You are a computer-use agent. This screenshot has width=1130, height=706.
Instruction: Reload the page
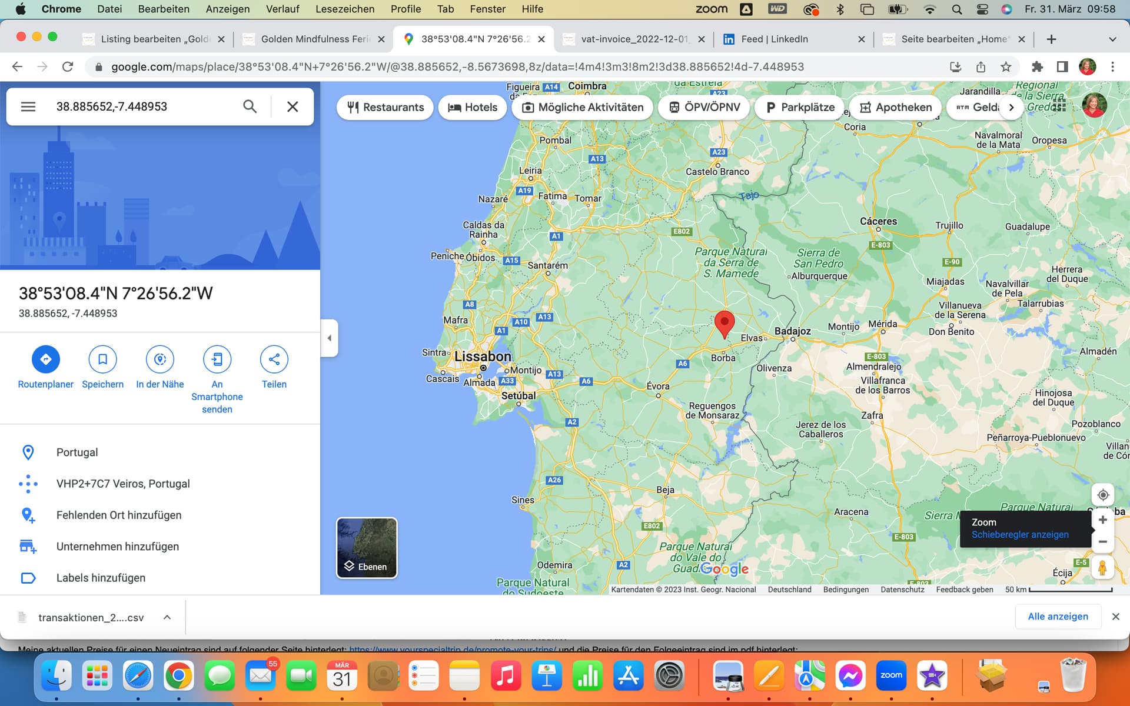[68, 66]
